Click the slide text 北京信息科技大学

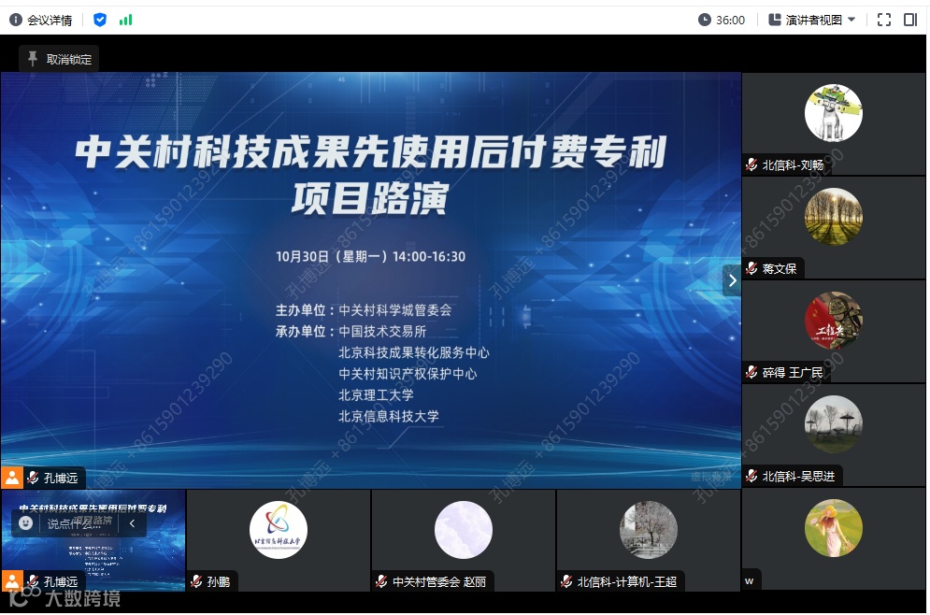tap(389, 416)
